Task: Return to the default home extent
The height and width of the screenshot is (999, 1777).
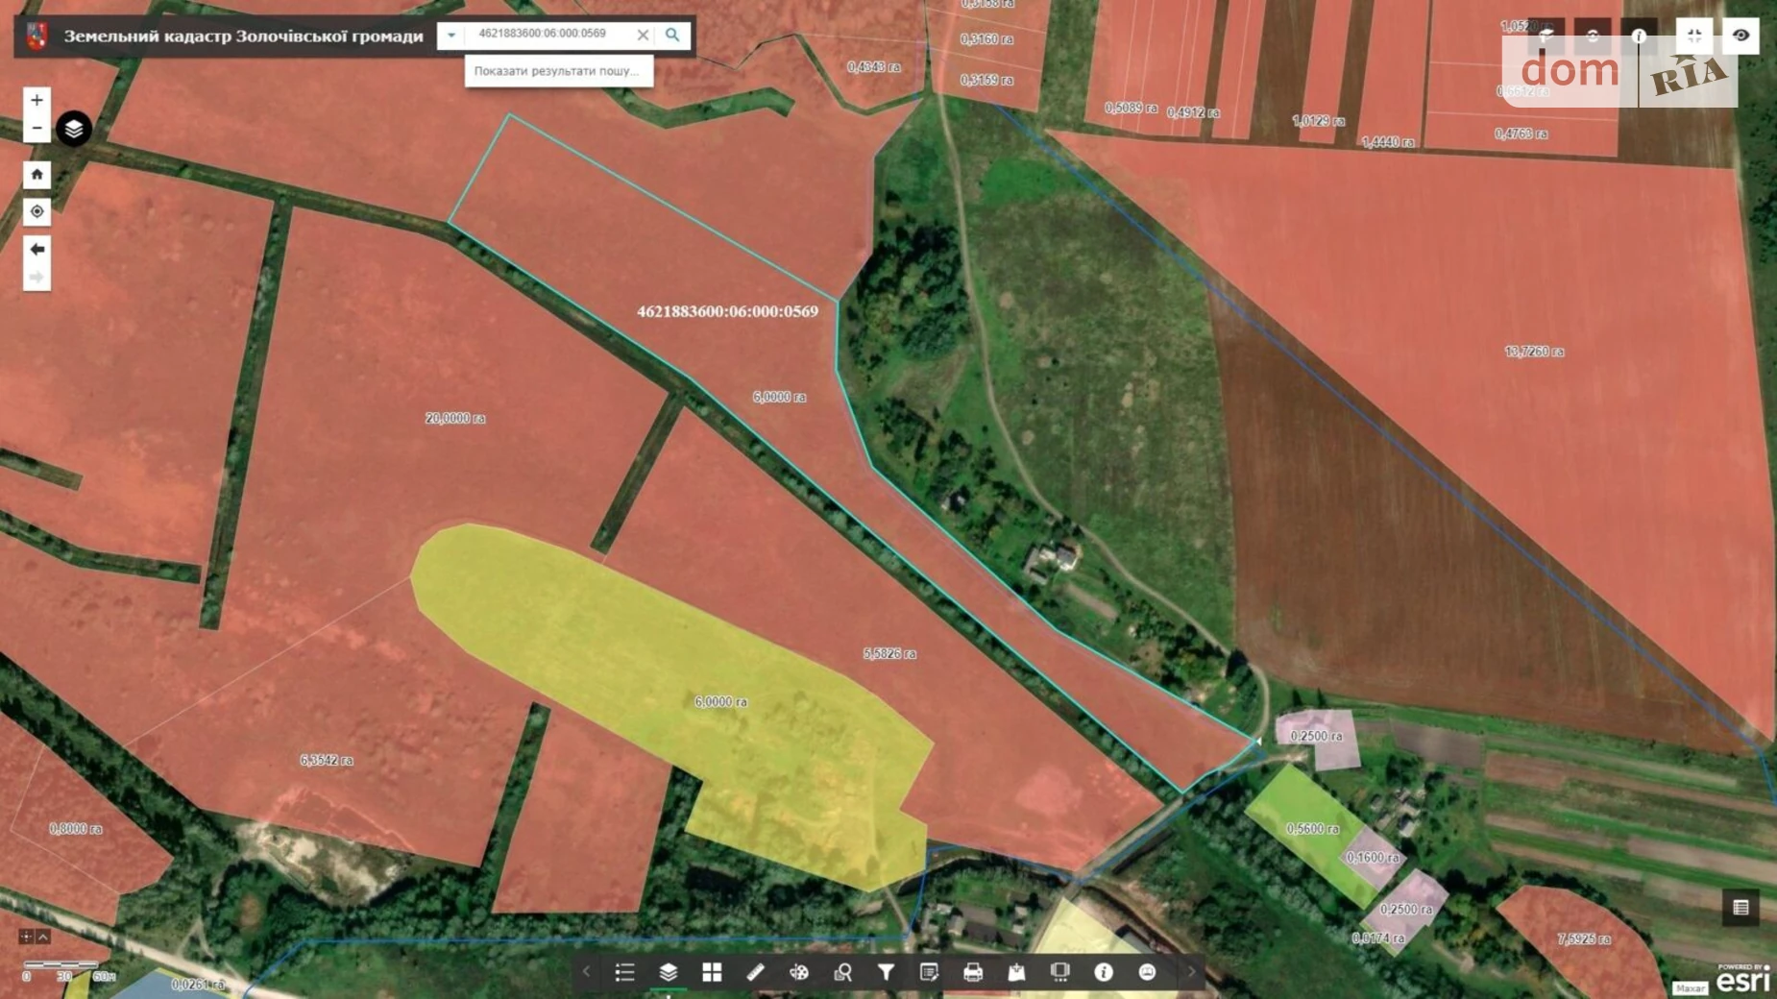Action: click(x=37, y=174)
